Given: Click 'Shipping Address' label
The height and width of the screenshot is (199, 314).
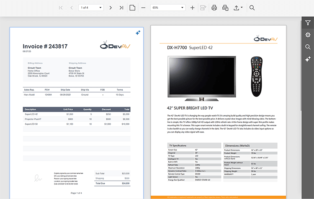Looking at the screenshot, I should [x=77, y=63].
